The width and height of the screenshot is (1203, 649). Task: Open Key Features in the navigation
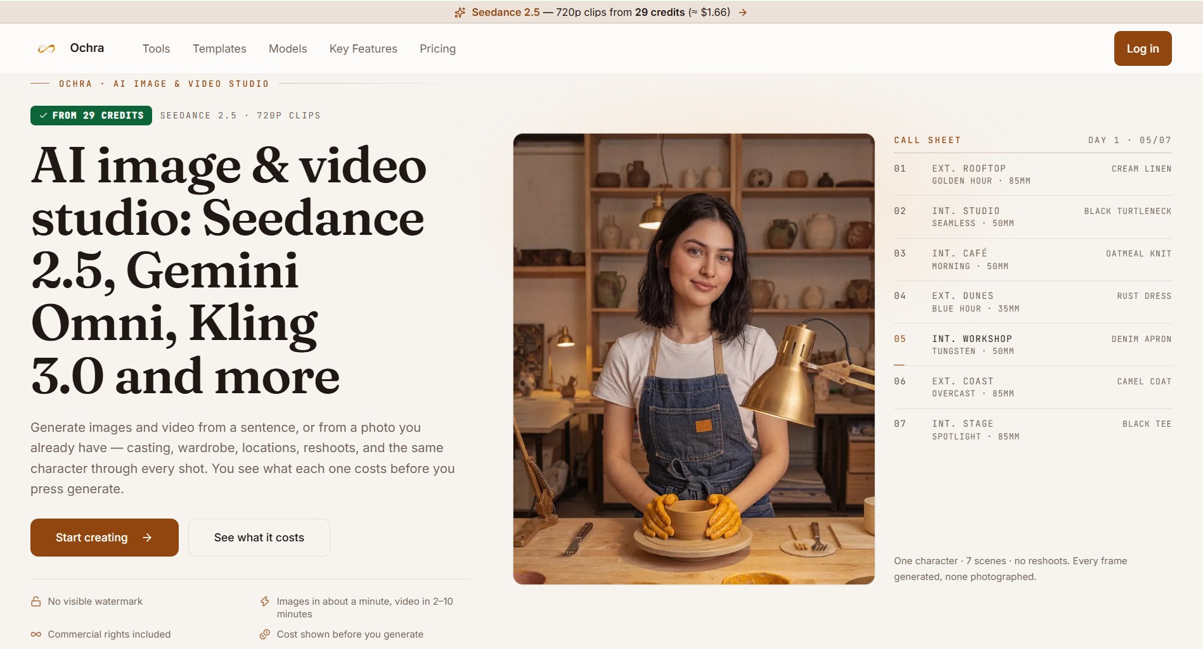(x=363, y=49)
